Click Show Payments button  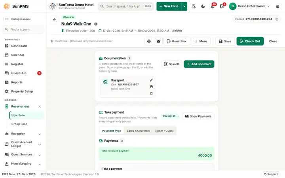(x=198, y=116)
